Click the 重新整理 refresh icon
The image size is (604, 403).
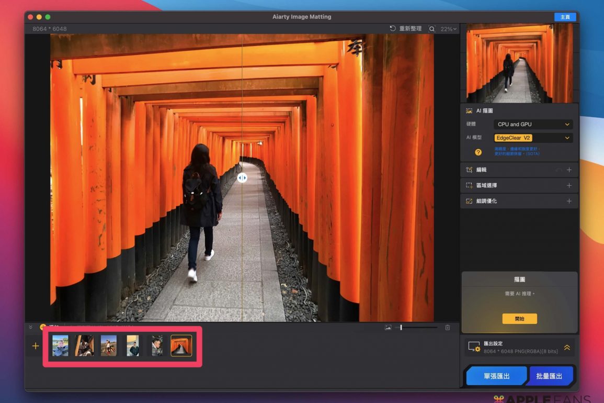[393, 29]
